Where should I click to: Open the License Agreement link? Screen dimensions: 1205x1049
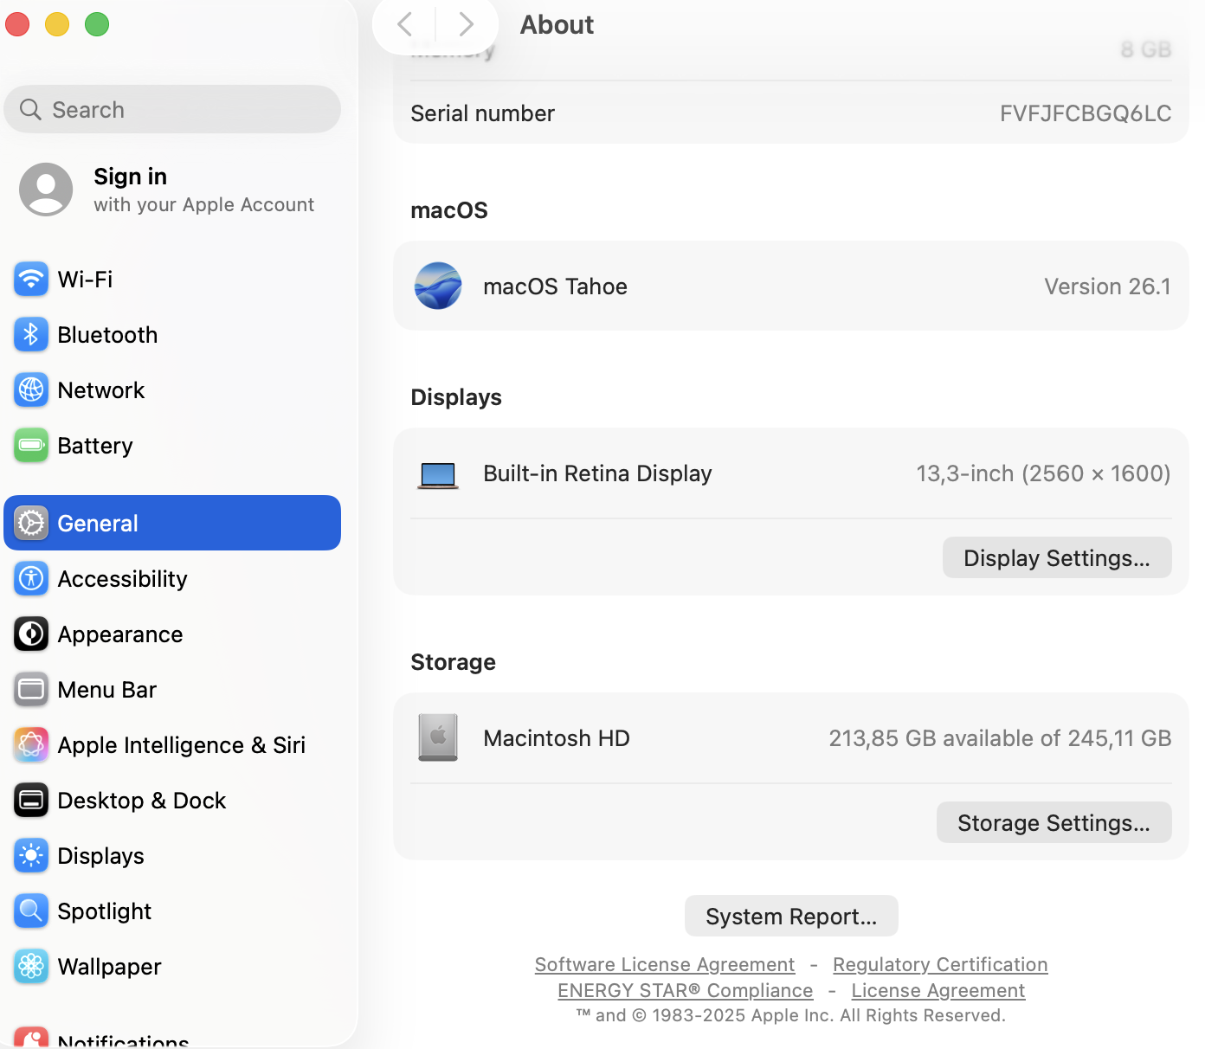pos(938,990)
